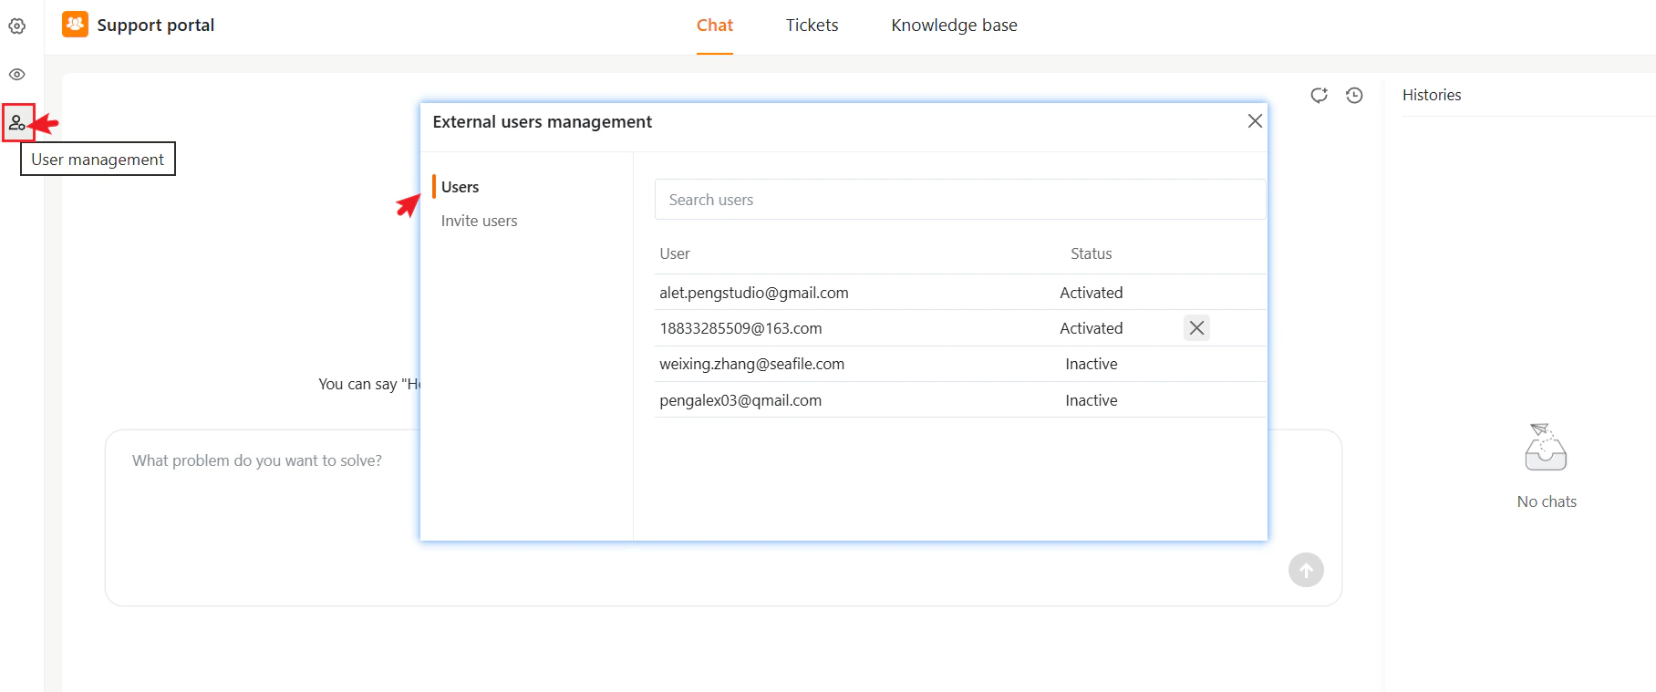Open the Tickets tab
The width and height of the screenshot is (1656, 692).
point(812,26)
